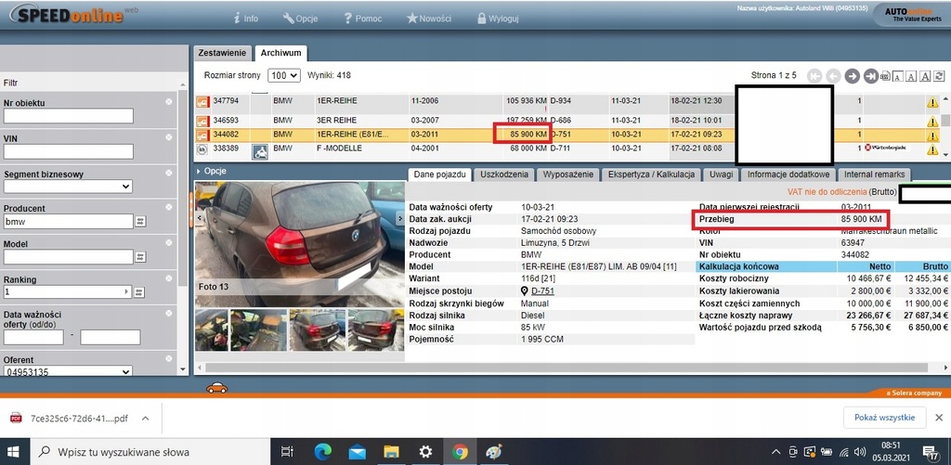Image resolution: width=951 pixels, height=465 pixels.
Task: Open the location pin for D-751
Action: [524, 291]
